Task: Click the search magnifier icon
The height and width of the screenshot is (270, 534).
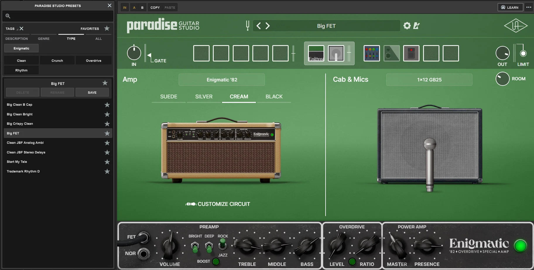Action: click(x=8, y=16)
